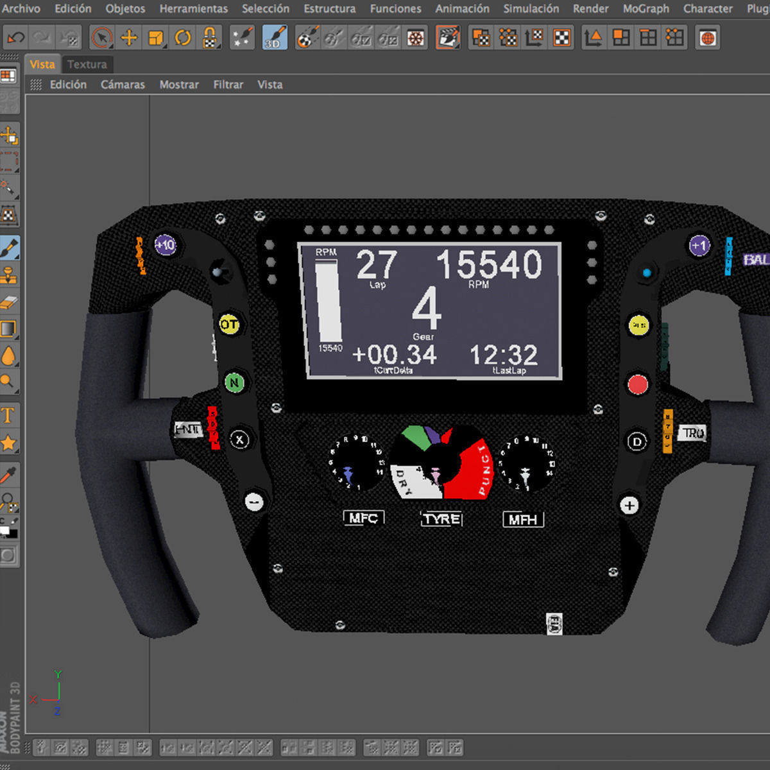Click the magnifier-with-checker icon in left palette

pyautogui.click(x=9, y=501)
